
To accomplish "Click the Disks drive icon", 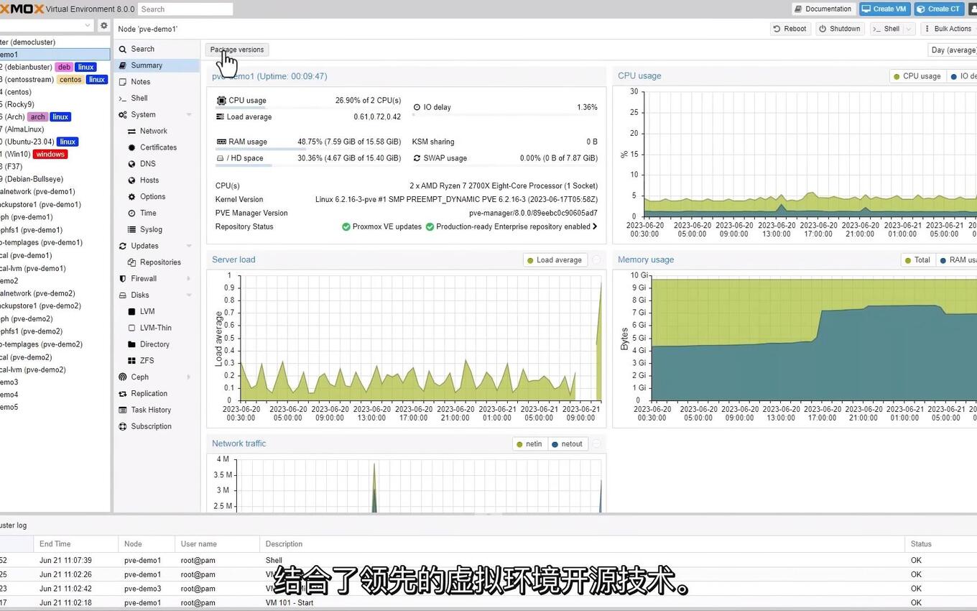I will [x=124, y=295].
